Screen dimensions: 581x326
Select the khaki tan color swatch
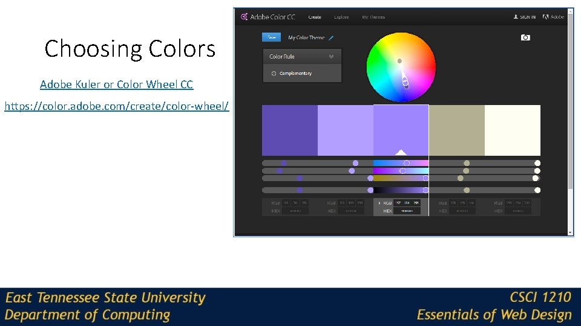457,130
